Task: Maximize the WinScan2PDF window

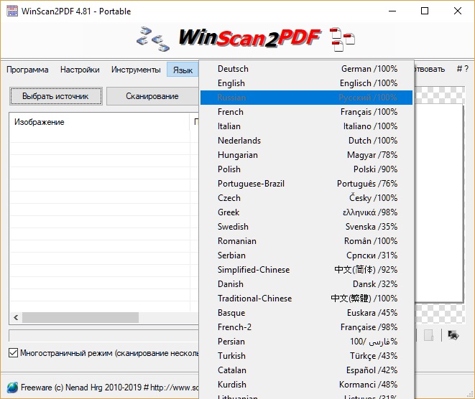Action: tap(425, 11)
